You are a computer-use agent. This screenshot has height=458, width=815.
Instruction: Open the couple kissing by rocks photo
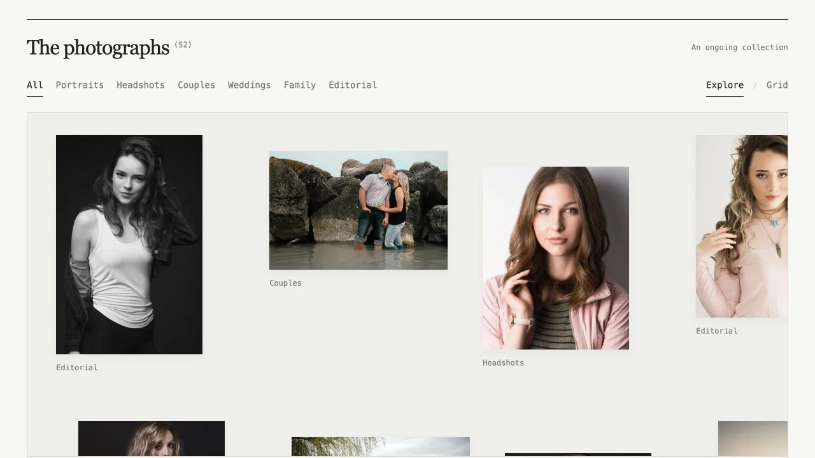(x=358, y=210)
